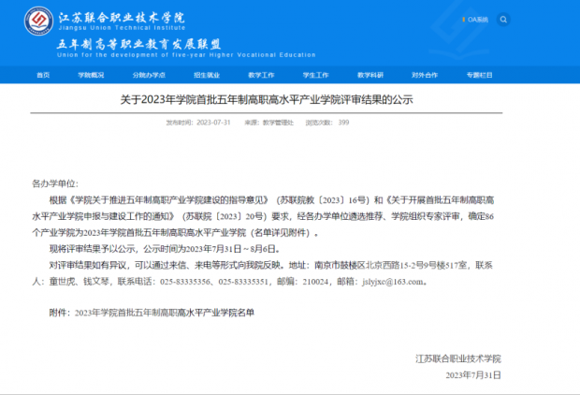Click the publish date 2023-07-31
The image size is (580, 395).
pos(213,123)
